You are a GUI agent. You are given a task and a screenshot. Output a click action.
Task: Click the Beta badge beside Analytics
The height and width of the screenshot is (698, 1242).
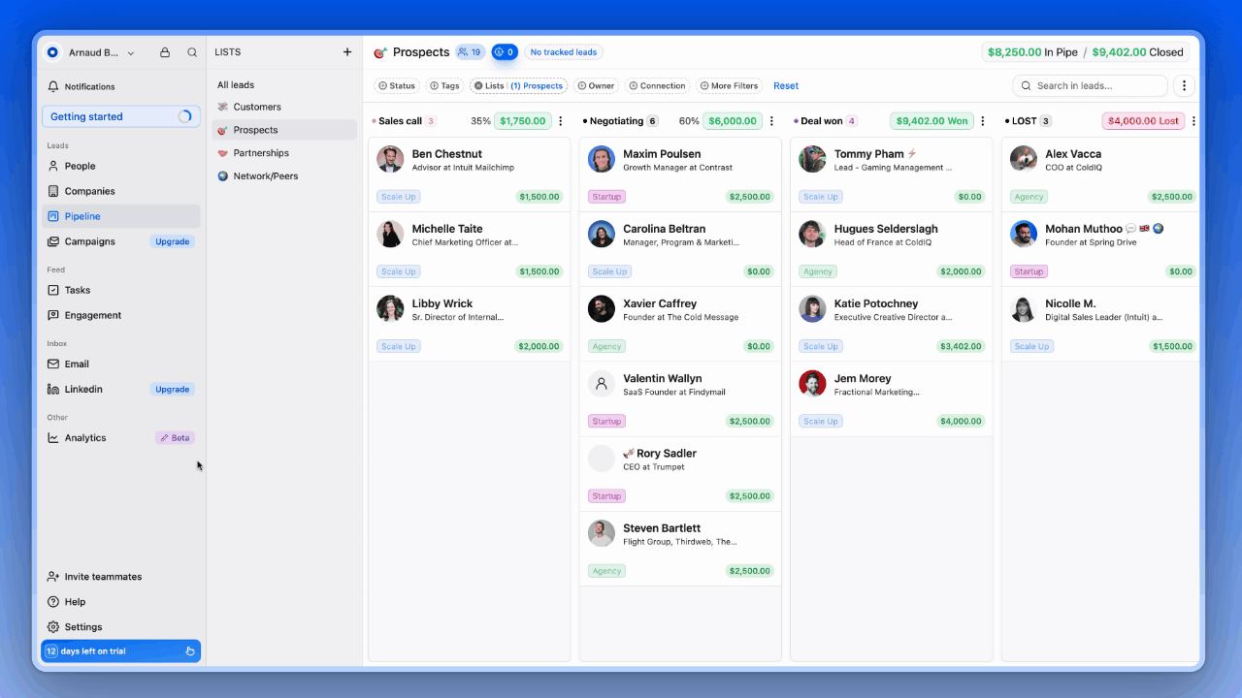[x=176, y=437]
